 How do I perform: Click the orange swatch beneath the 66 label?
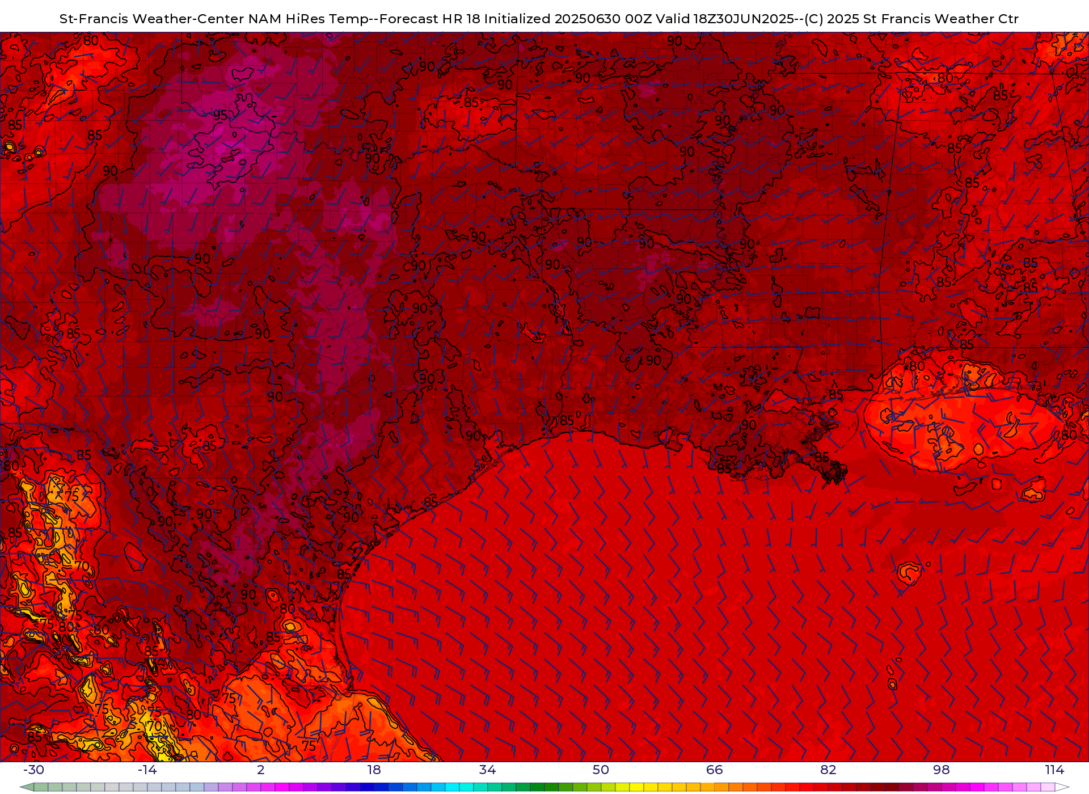tap(721, 787)
